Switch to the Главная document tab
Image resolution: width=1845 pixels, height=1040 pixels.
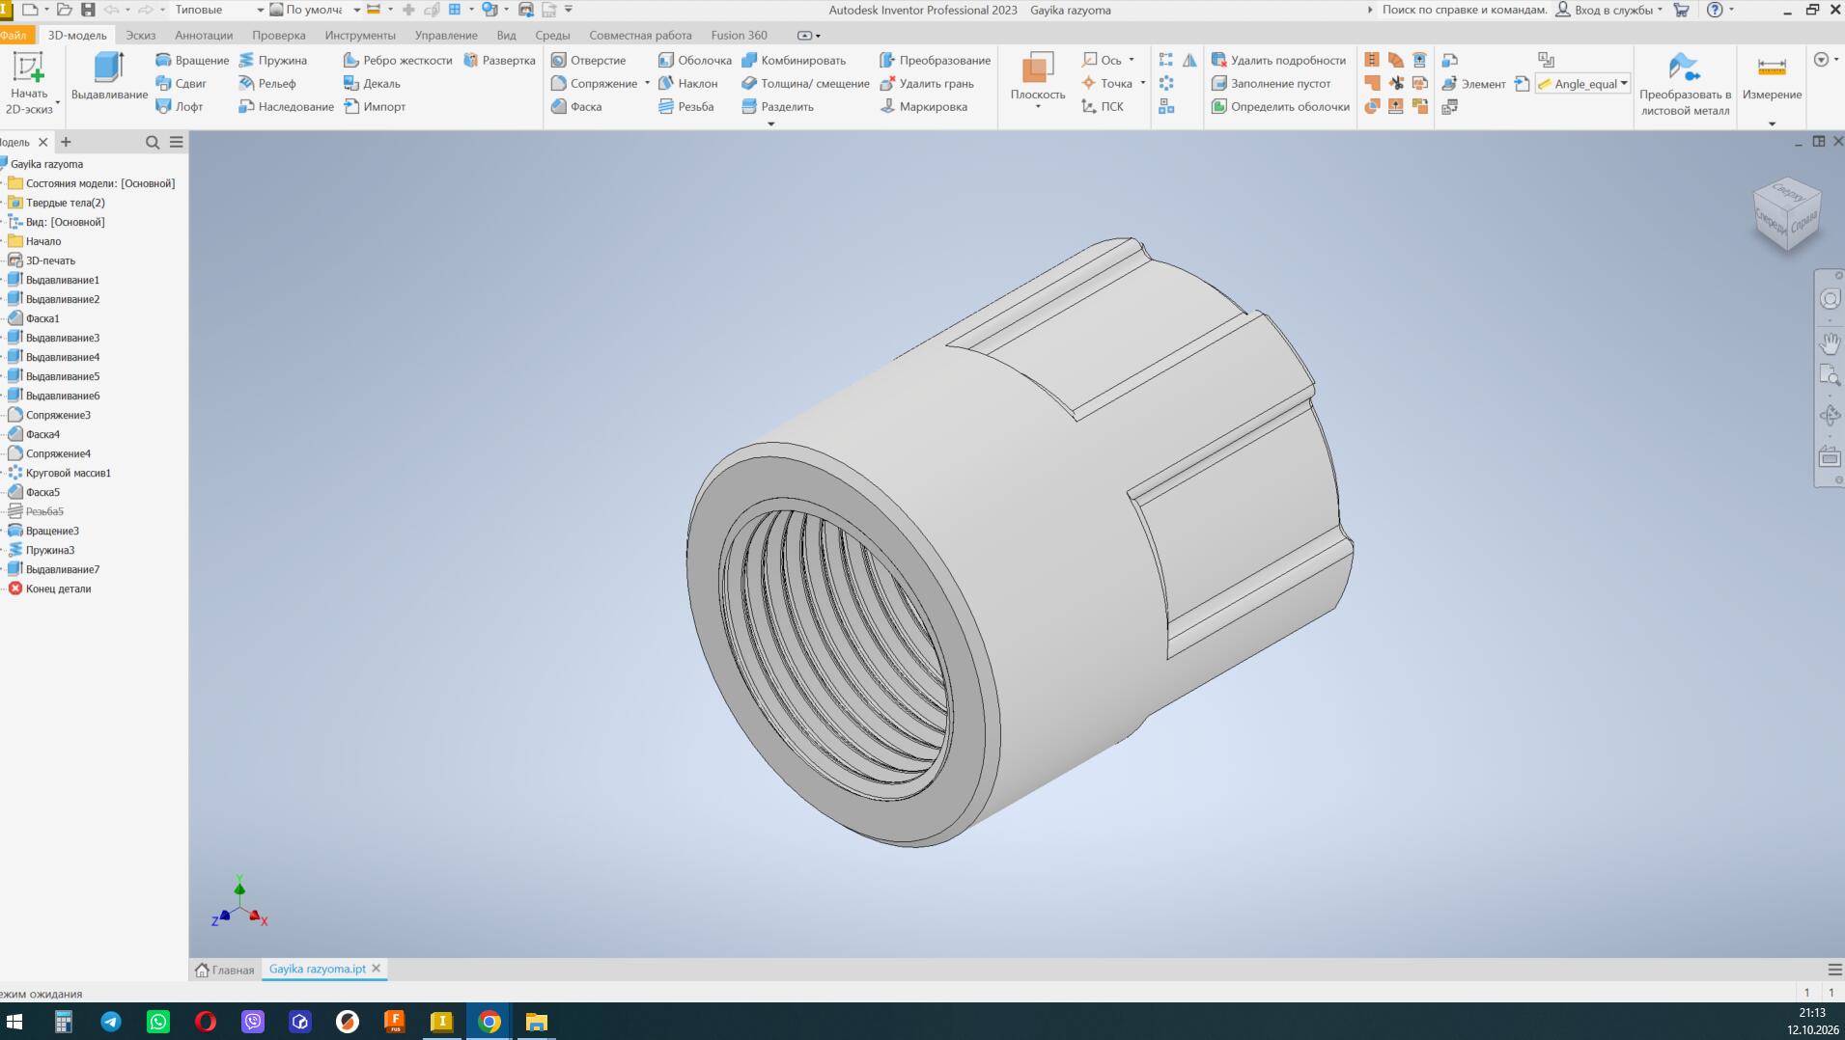[x=225, y=970]
